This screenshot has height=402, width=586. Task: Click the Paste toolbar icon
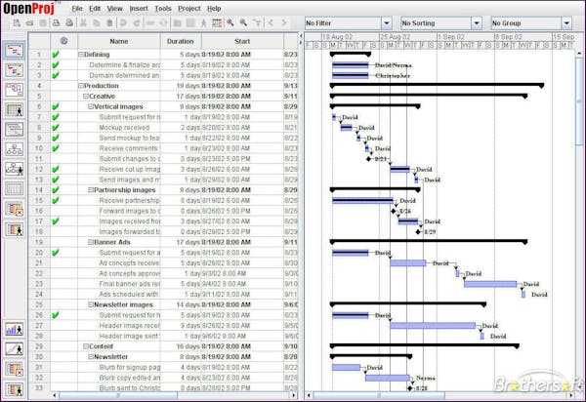click(109, 23)
